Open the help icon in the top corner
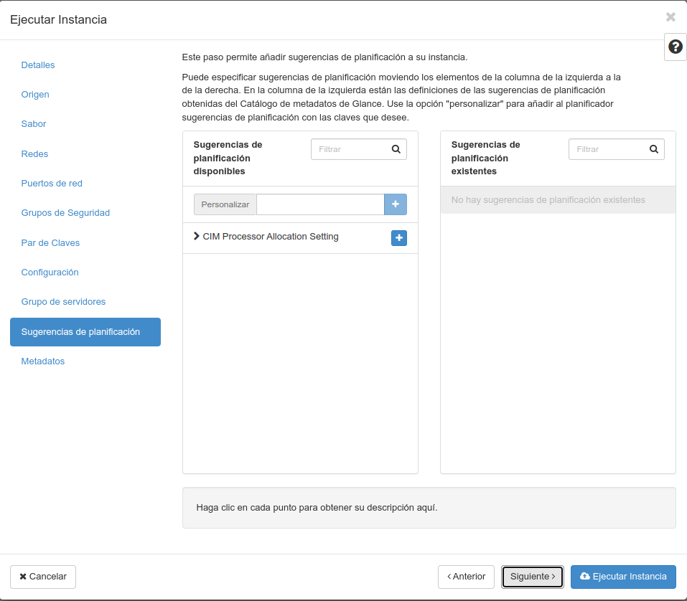Image resolution: width=687 pixels, height=601 pixels. point(675,46)
